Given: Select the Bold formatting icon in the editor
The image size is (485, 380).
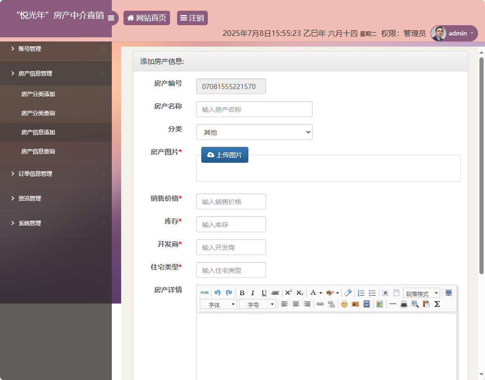Looking at the screenshot, I should (243, 293).
